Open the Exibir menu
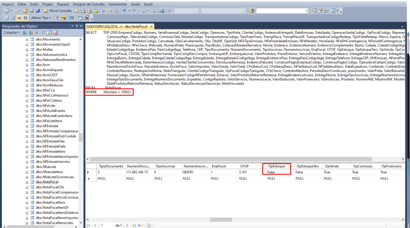 34,4
